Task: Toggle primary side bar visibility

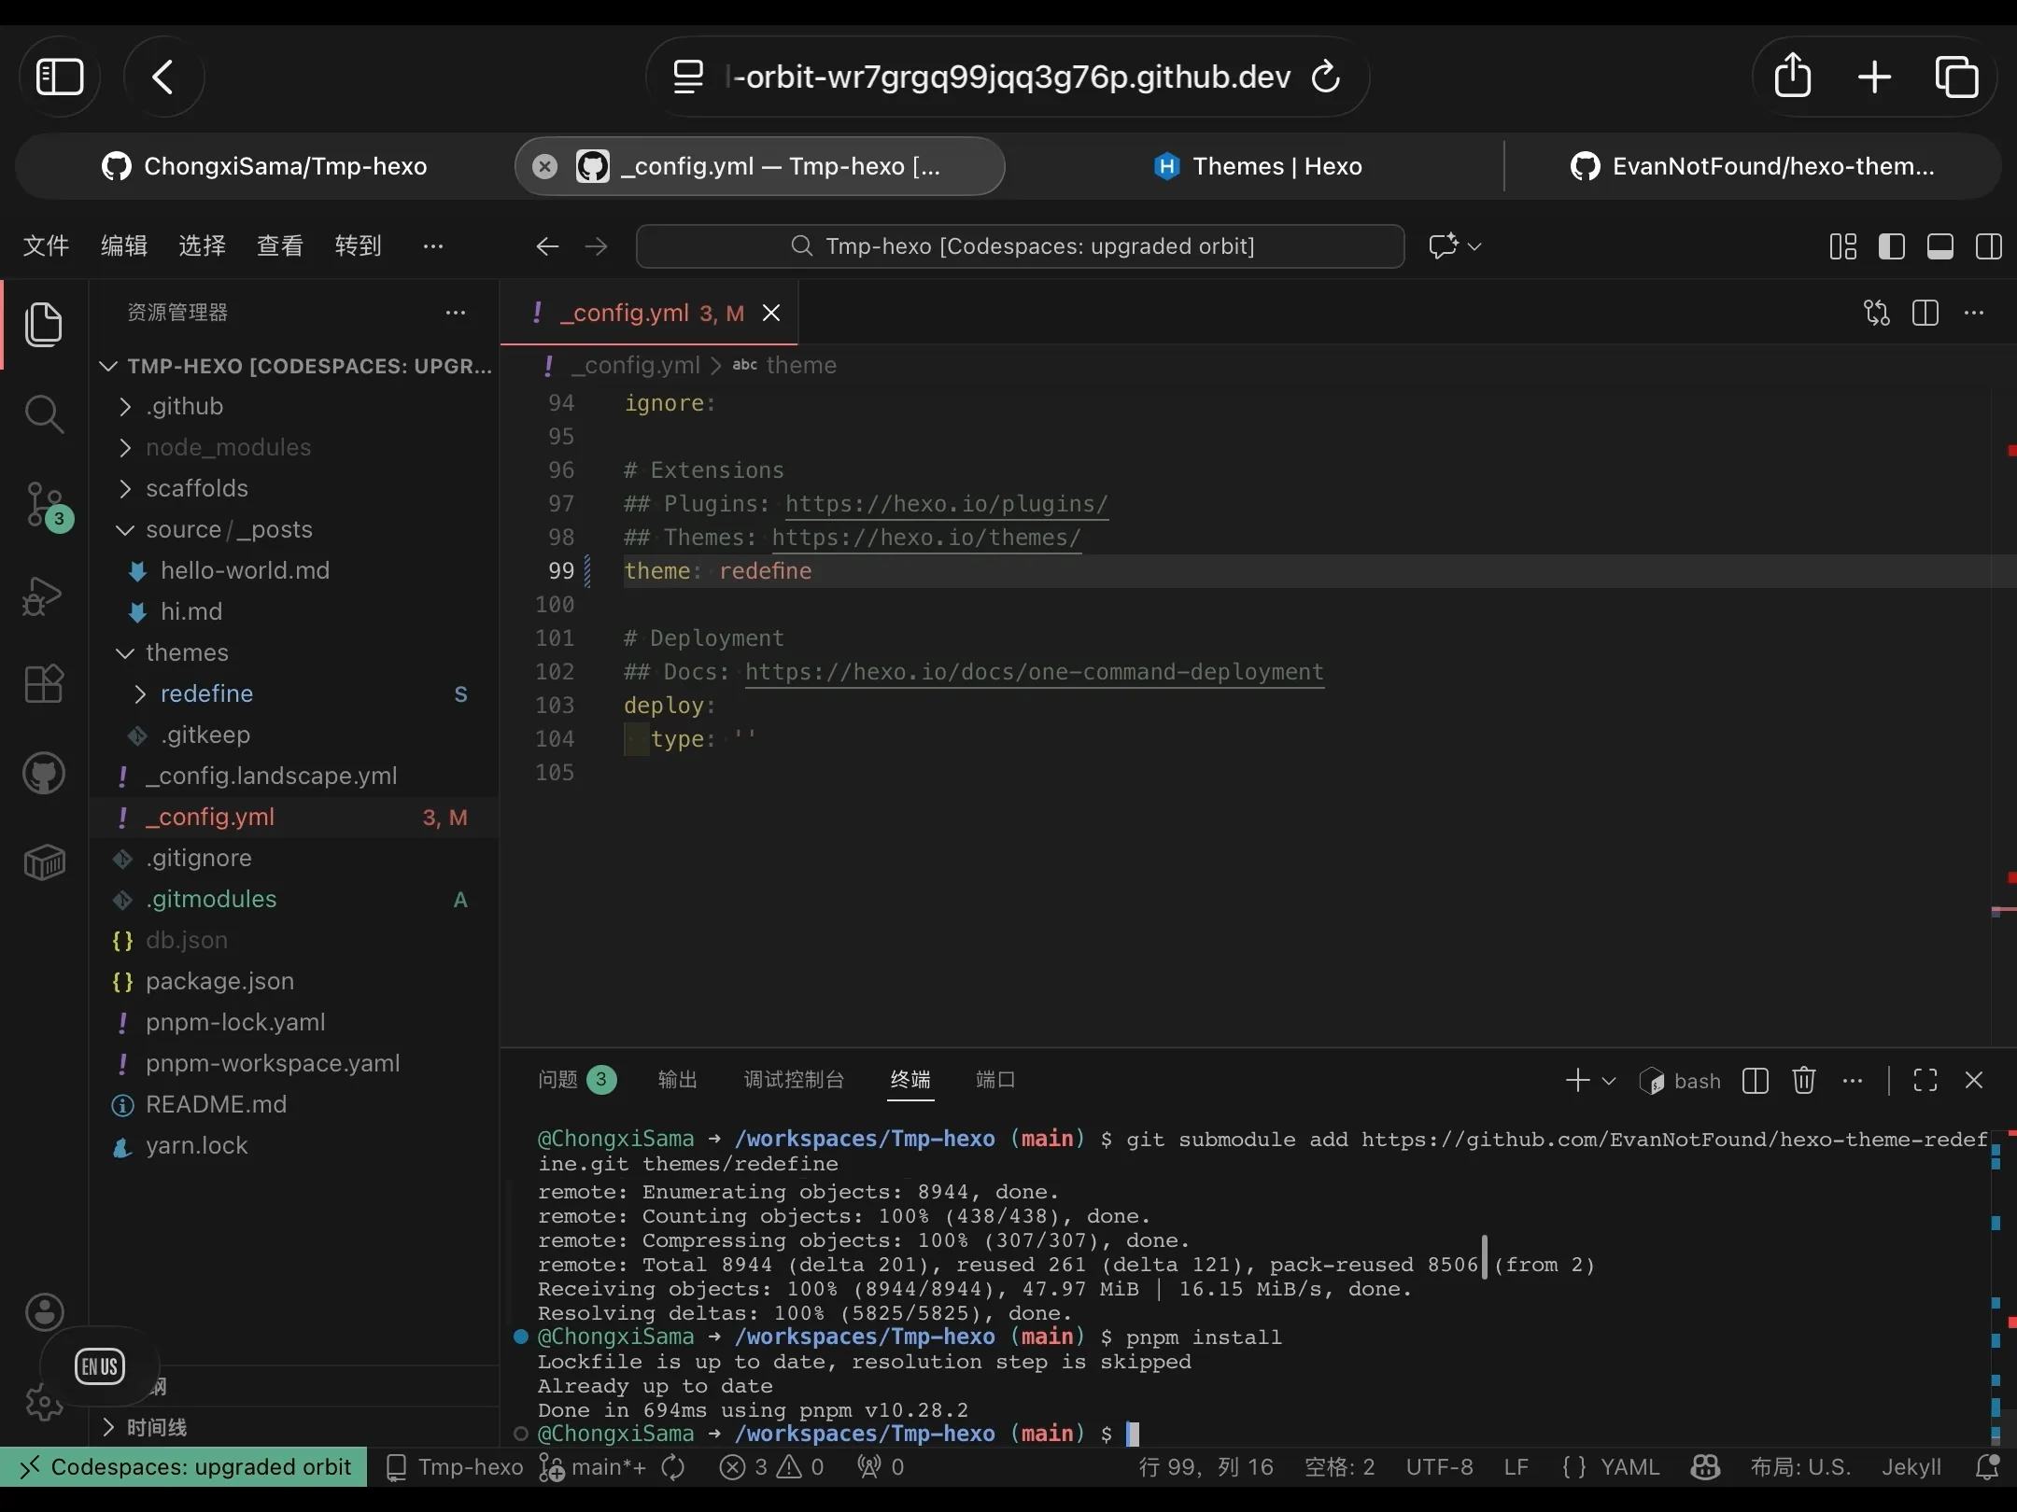Action: click(x=1891, y=246)
